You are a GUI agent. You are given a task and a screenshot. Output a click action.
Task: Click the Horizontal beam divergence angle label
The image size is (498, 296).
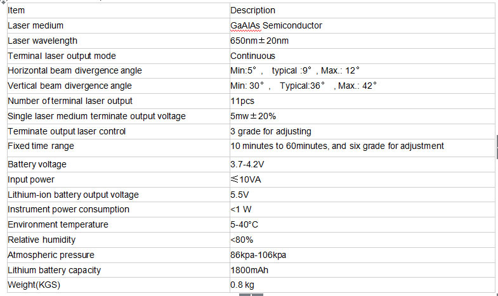point(75,71)
